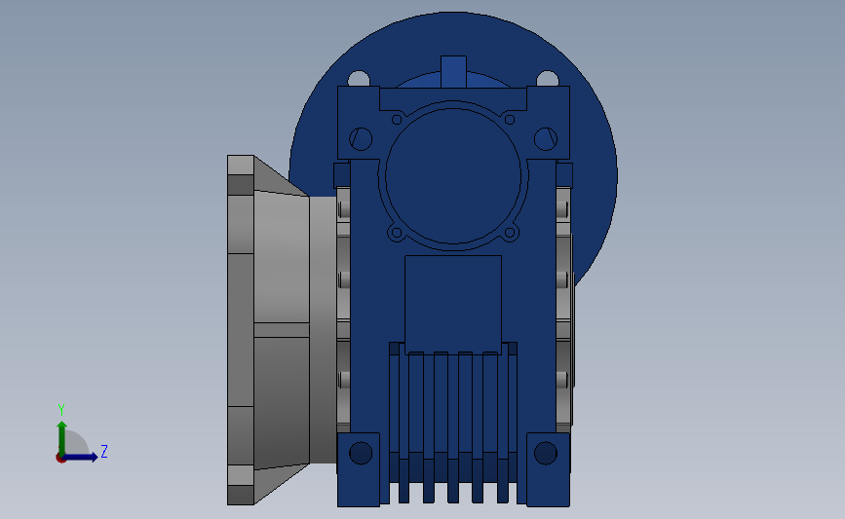Select the right slotted screw head on housing
Screen dimensions: 845x519
tap(546, 139)
